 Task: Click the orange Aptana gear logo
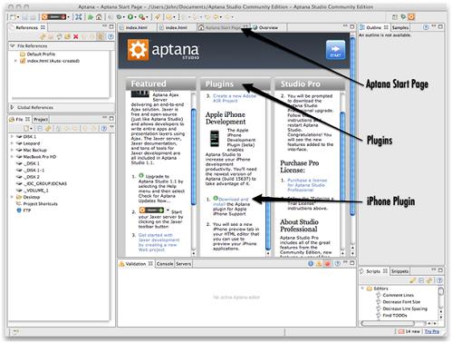(x=138, y=50)
